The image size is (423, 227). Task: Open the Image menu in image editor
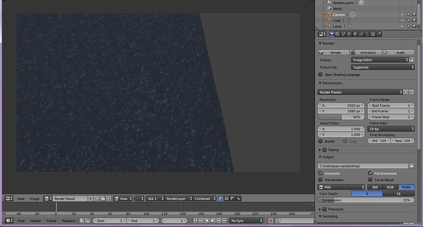[34, 199]
